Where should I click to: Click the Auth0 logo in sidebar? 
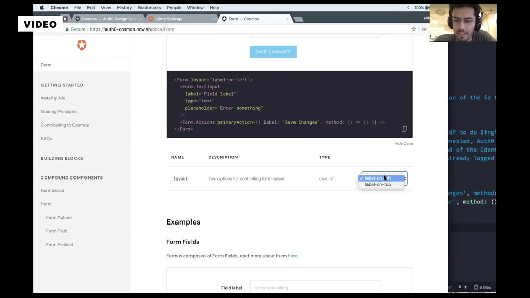click(82, 45)
